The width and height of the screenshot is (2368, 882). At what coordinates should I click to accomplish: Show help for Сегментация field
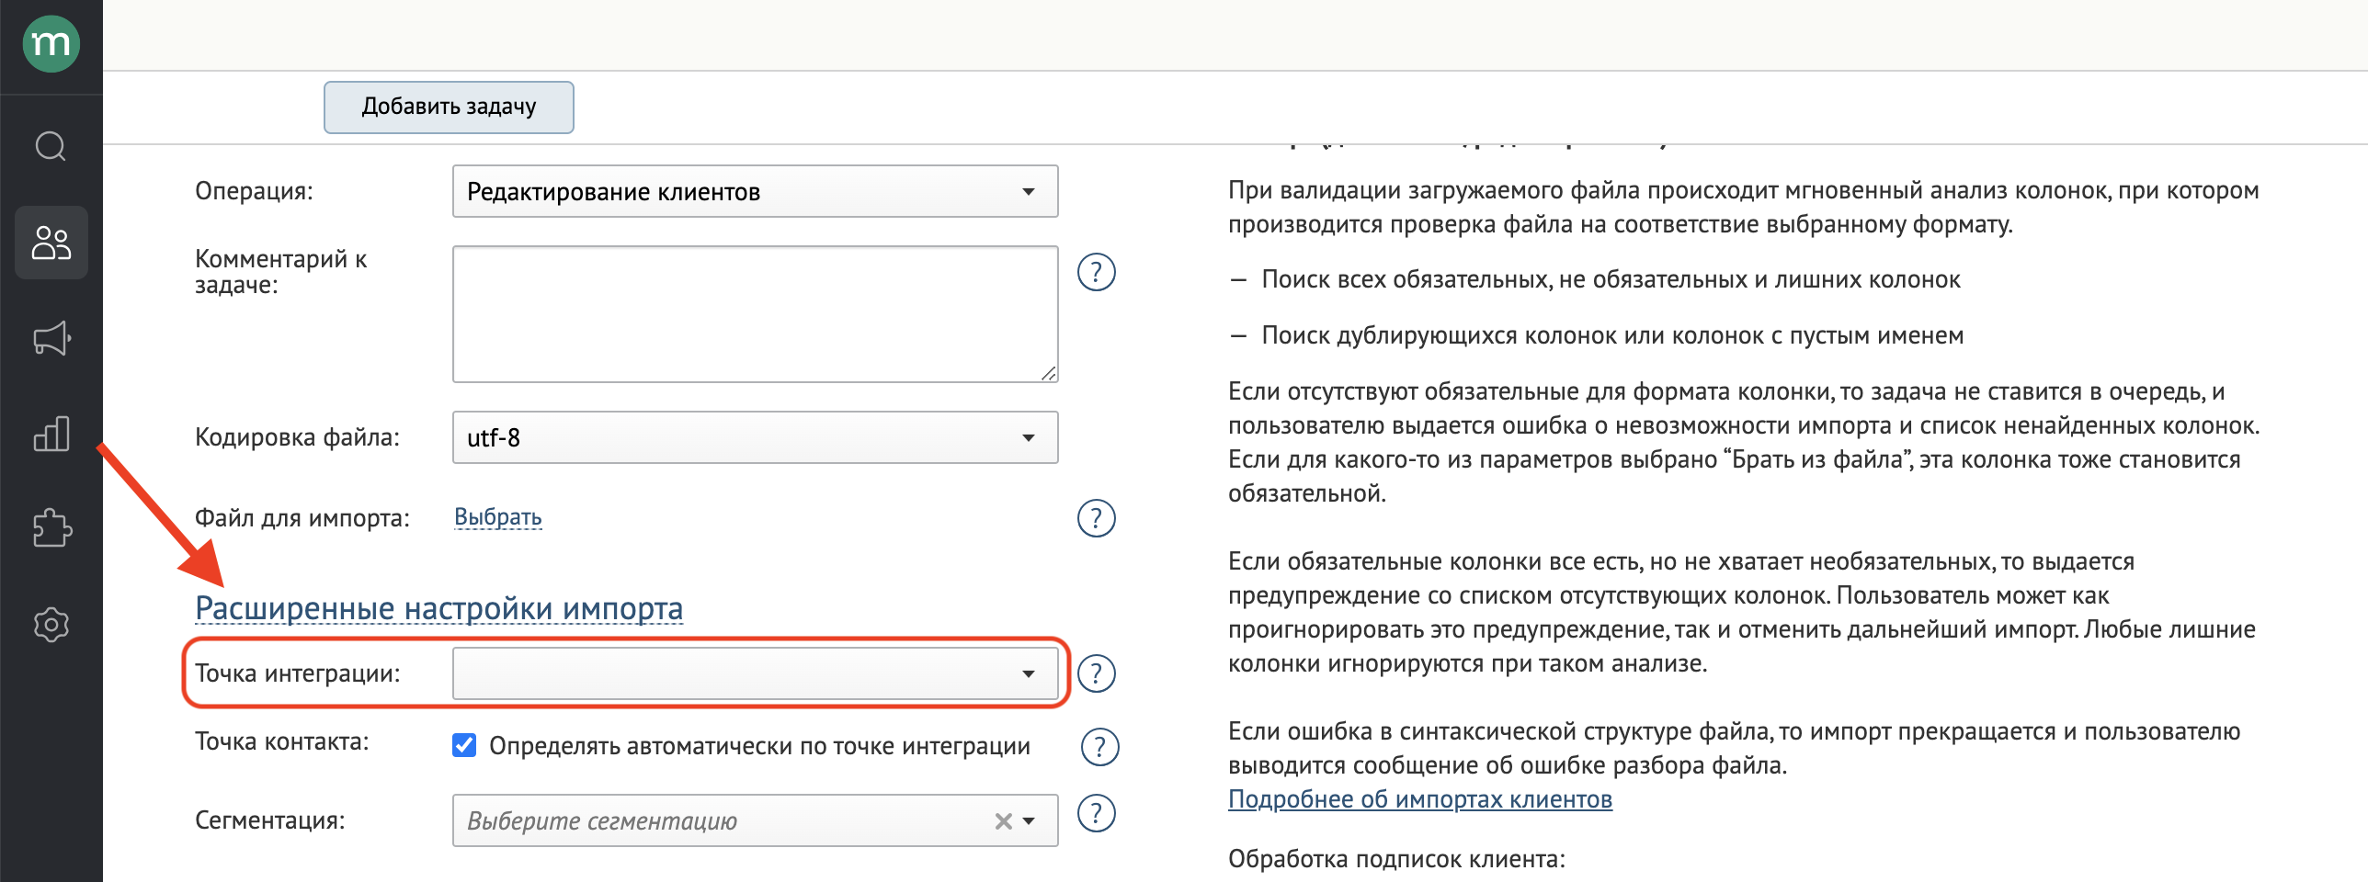tap(1096, 813)
